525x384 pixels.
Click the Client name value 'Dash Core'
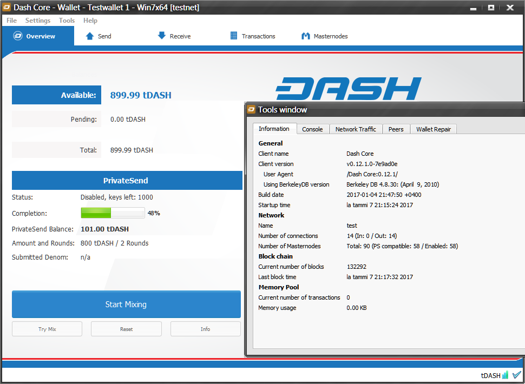(x=360, y=154)
